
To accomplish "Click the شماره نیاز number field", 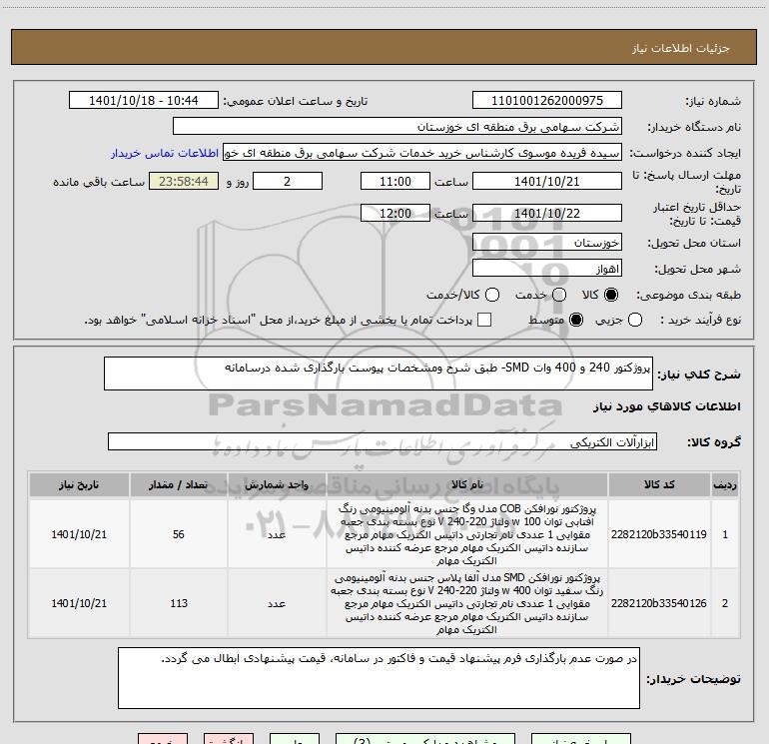I will [x=546, y=101].
